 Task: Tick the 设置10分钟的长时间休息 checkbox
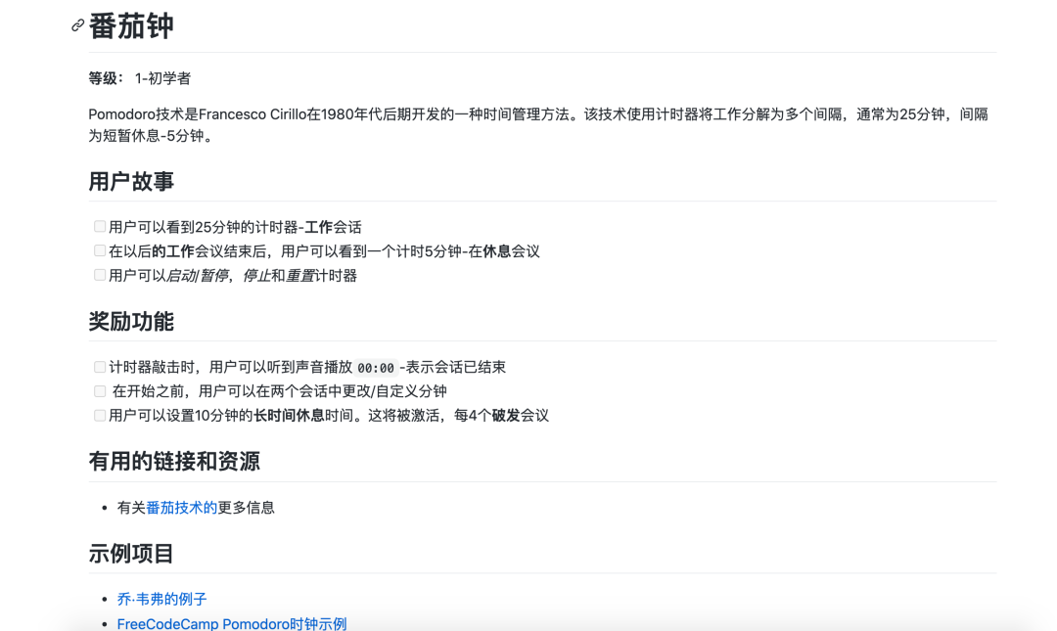click(x=100, y=415)
